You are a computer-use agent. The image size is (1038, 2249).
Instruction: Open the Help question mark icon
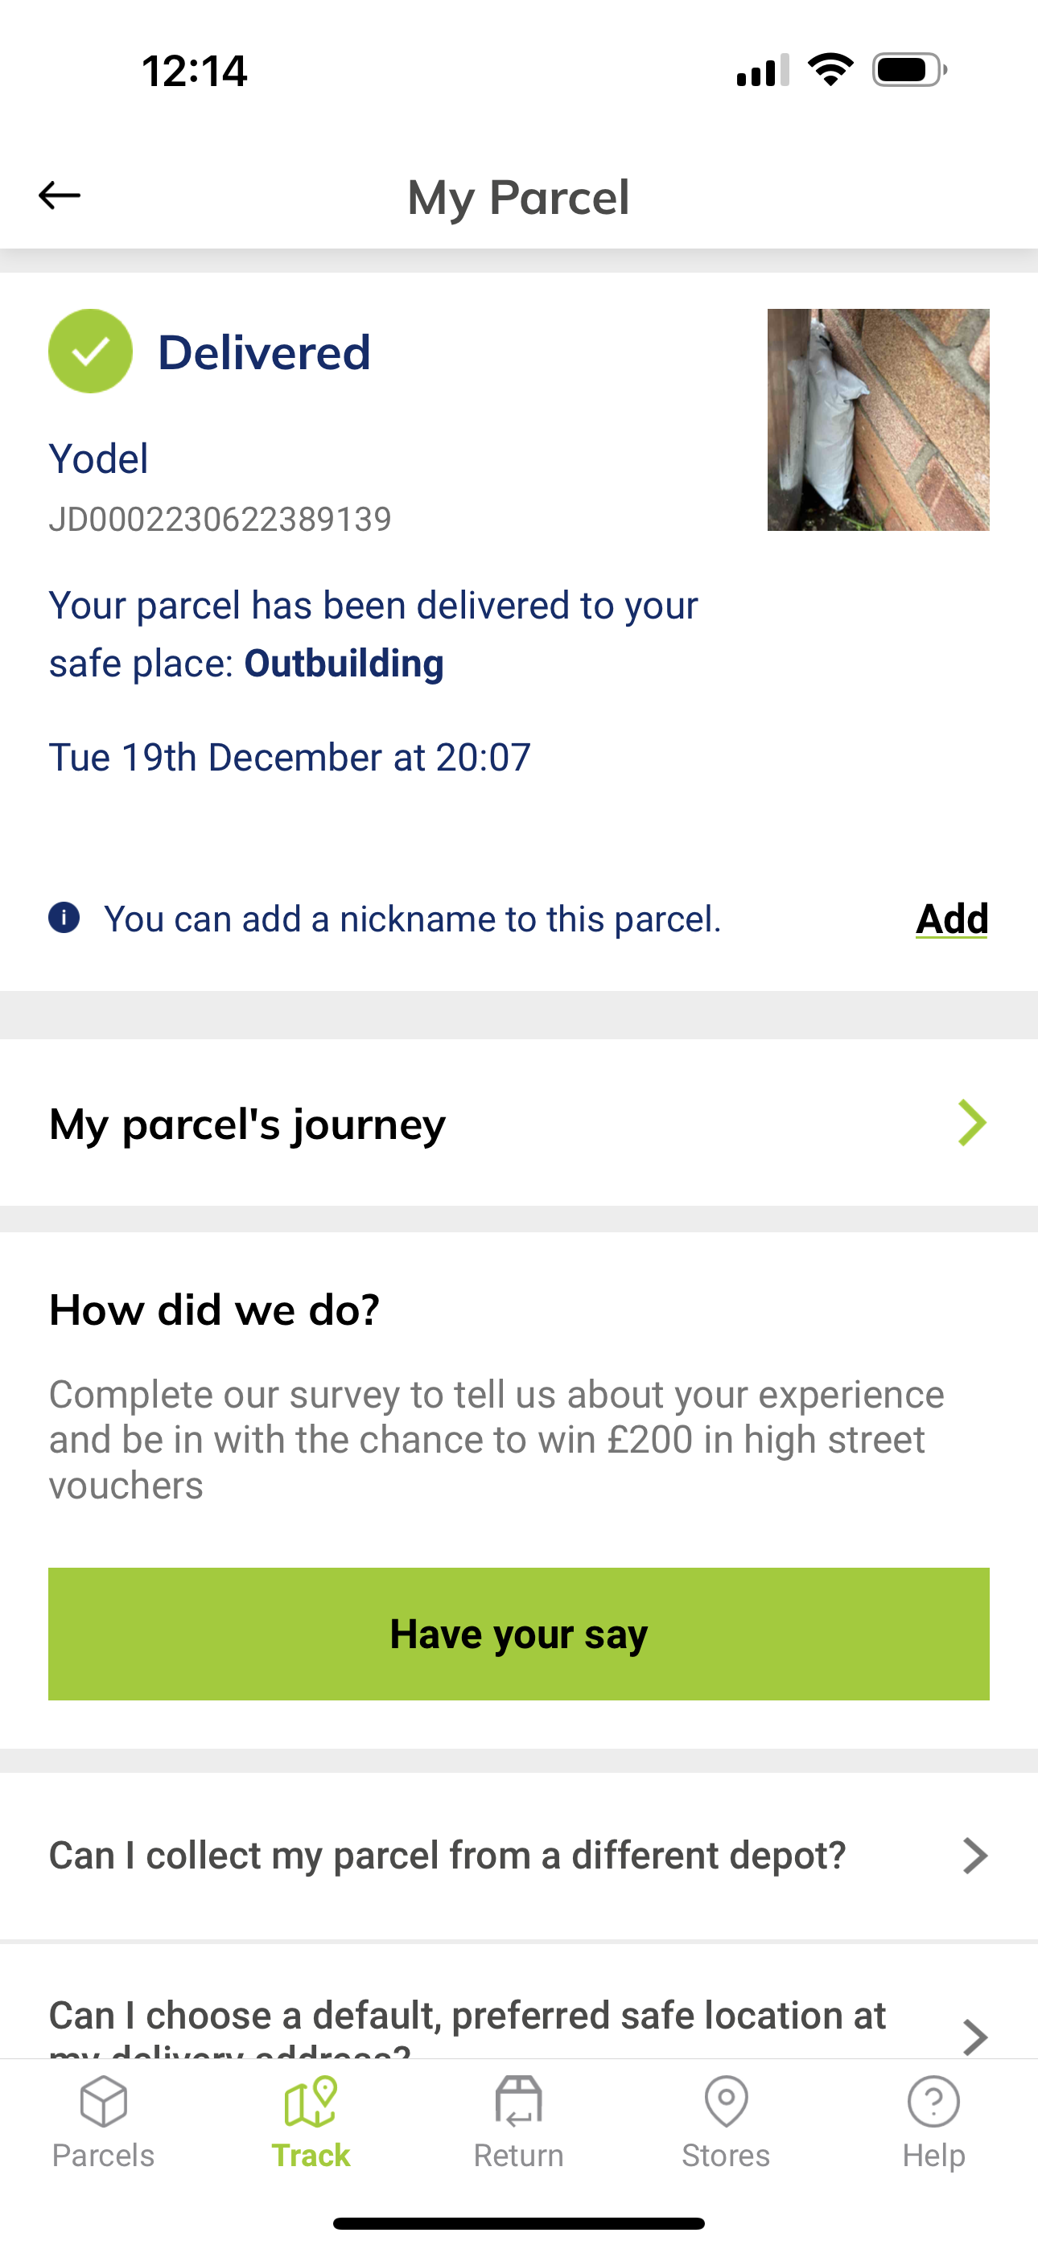point(933,2102)
